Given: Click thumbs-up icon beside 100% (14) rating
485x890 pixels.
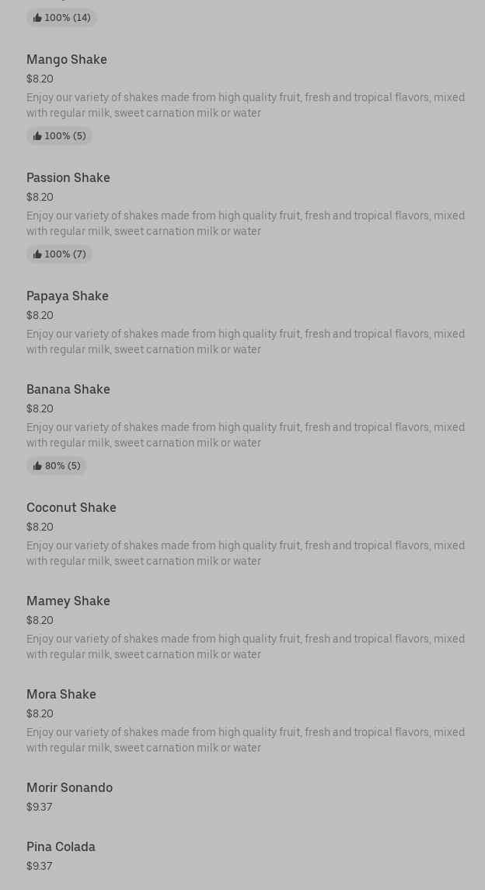Looking at the screenshot, I should (37, 18).
